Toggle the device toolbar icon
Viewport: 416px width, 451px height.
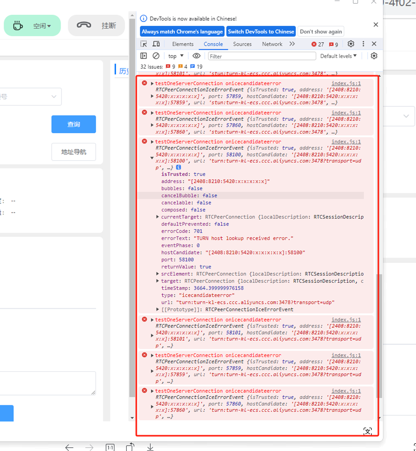pos(156,44)
